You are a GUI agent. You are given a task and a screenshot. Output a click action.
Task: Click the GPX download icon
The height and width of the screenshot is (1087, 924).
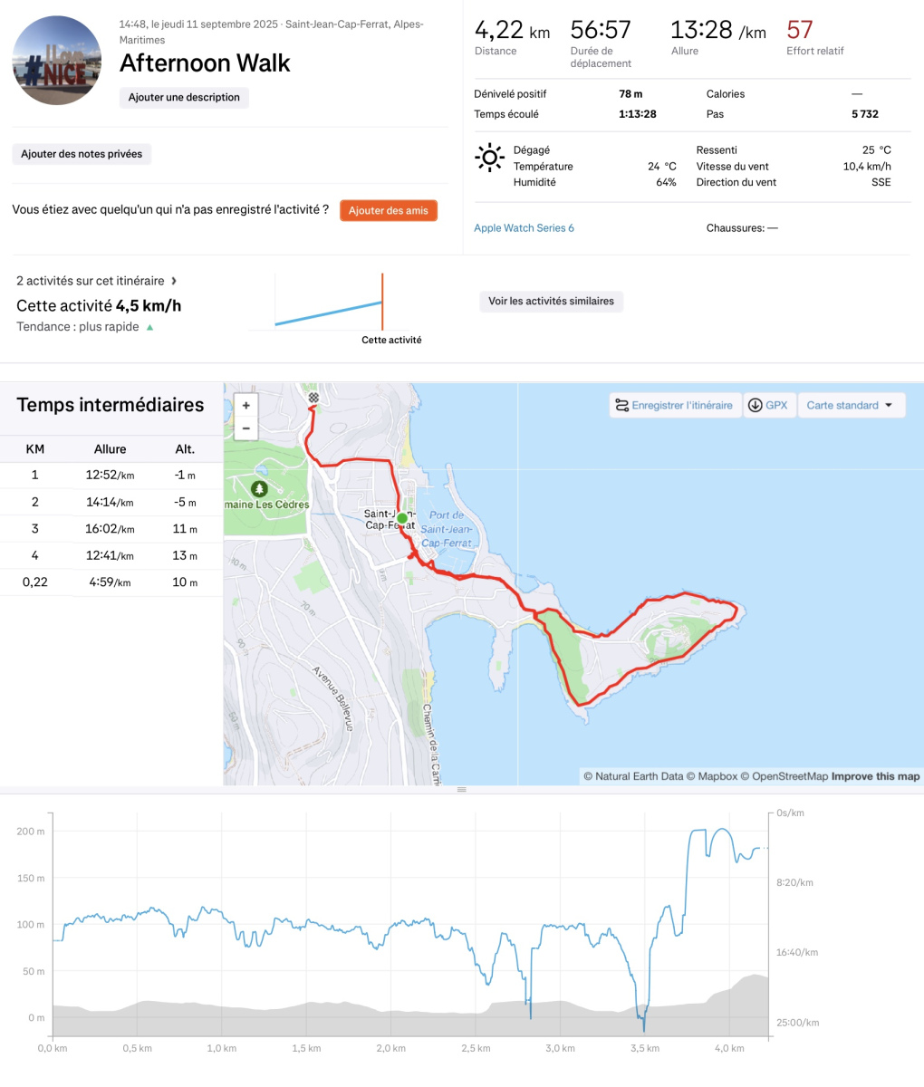click(x=755, y=405)
